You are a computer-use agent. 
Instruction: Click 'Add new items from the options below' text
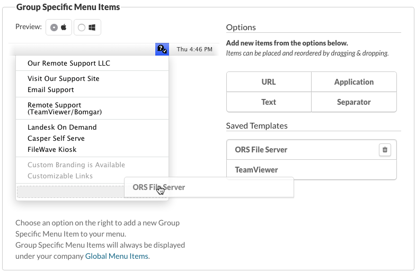287,43
